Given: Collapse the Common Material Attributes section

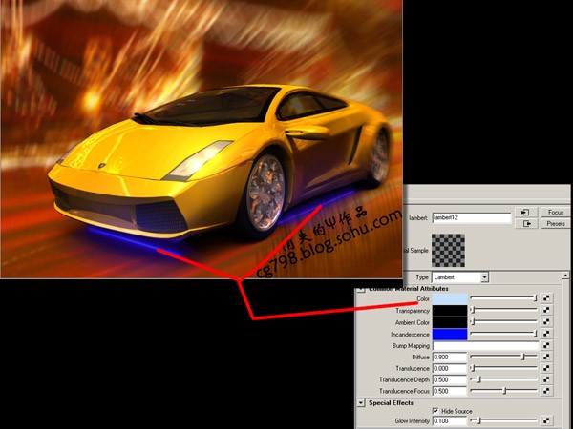Looking at the screenshot, I should pos(361,288).
